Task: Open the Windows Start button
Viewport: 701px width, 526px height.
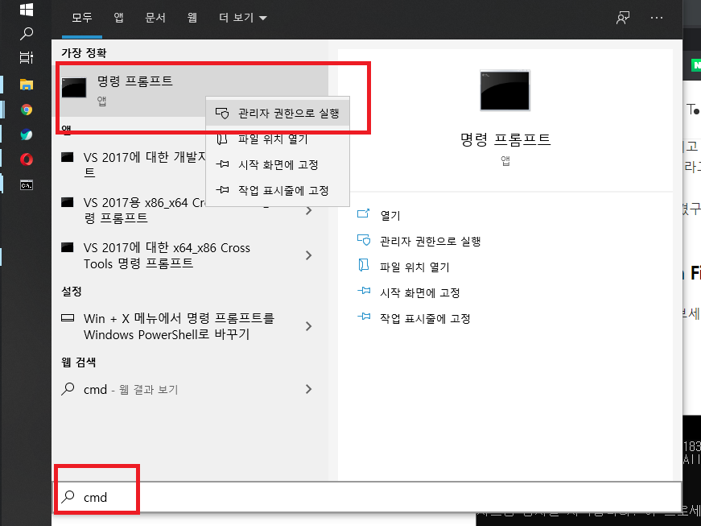Action: (27, 9)
